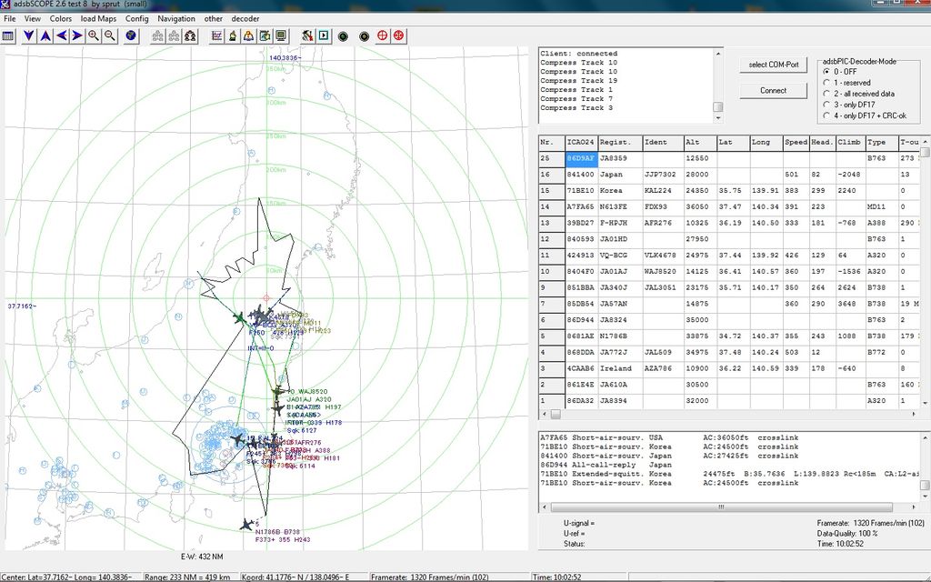The height and width of the screenshot is (582, 931).
Task: Open the Navigation menu
Action: 176,18
